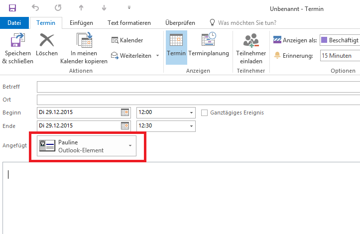Image resolution: width=360 pixels, height=234 pixels.
Task: Open the Ende date calendar picker
Action: pyautogui.click(x=125, y=126)
